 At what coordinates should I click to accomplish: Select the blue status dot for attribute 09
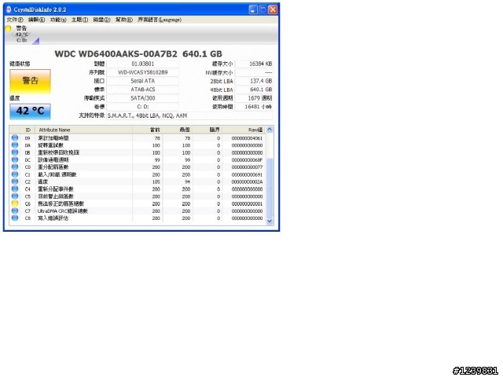pos(15,138)
